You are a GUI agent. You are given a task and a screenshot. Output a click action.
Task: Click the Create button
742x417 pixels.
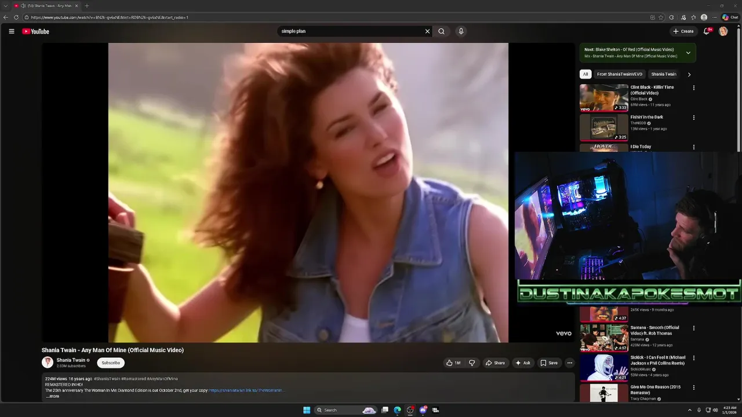(683, 31)
